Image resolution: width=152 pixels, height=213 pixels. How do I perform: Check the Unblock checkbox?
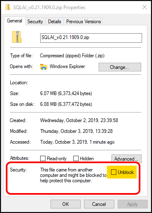pos(113,172)
